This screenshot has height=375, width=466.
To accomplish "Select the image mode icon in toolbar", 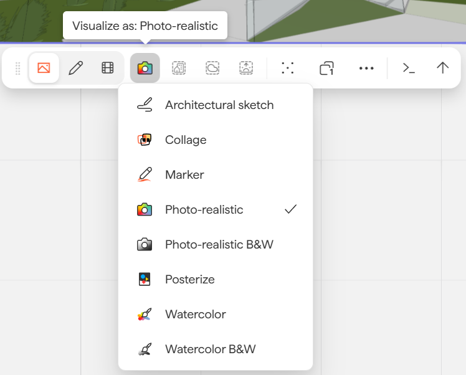I will [x=44, y=68].
